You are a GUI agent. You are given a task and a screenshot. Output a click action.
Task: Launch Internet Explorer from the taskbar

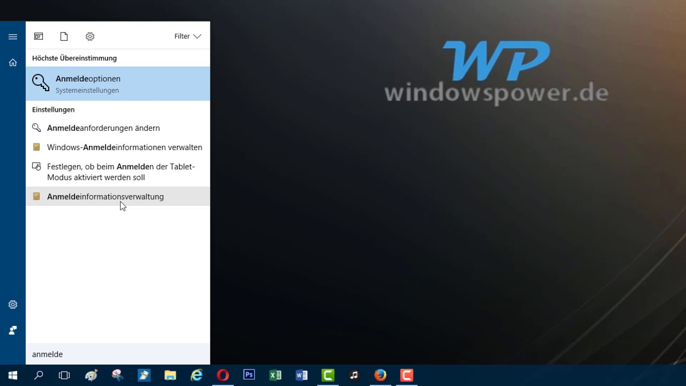(197, 375)
